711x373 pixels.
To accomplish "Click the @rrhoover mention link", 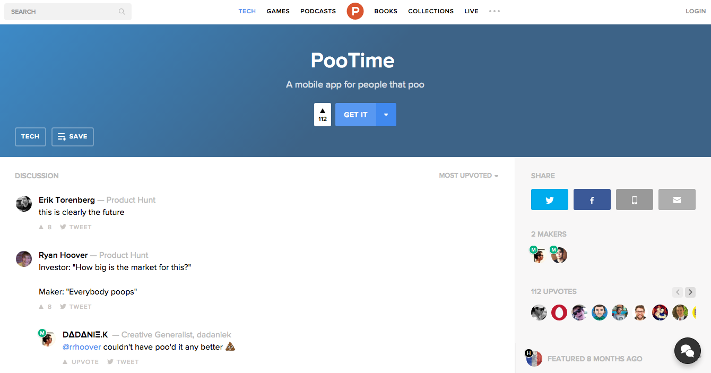I will click(x=82, y=347).
